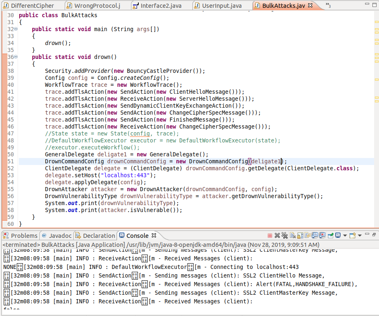The image size is (379, 316).
Task: Remove the terminated BulkAttacks launch
Action: [x=277, y=236]
